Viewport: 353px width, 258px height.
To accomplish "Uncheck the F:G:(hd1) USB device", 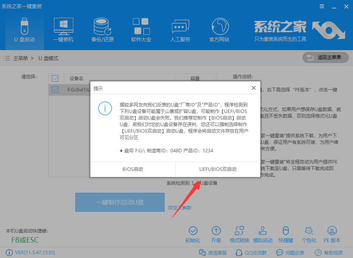I will click(54, 90).
